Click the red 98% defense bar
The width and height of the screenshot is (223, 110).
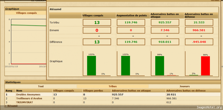(x=205, y=66)
